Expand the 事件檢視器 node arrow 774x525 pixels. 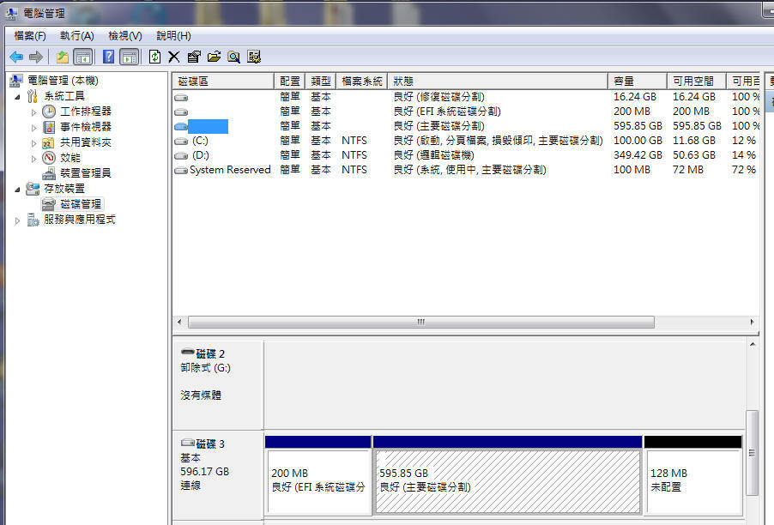33,128
